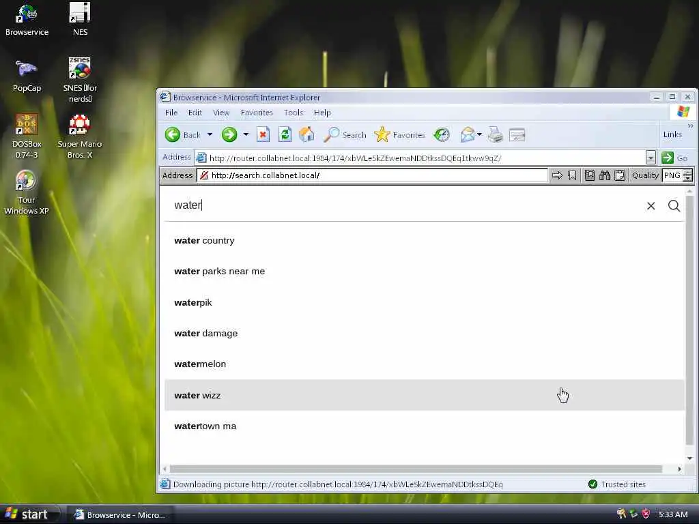Image resolution: width=699 pixels, height=524 pixels.
Task: Select the DOSBox 0.74-3 desktop icon
Action: (27, 136)
